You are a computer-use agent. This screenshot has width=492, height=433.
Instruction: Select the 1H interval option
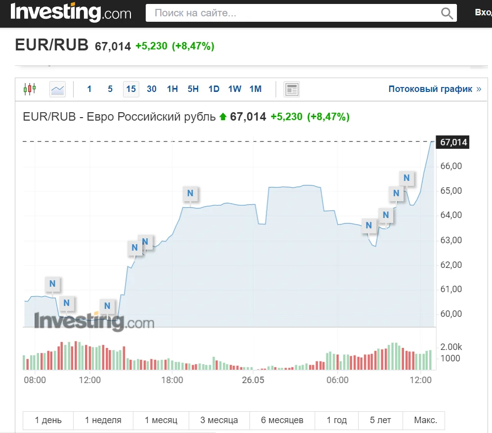pos(172,89)
